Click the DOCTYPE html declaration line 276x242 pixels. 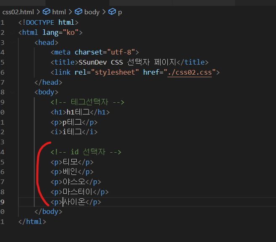[48, 23]
